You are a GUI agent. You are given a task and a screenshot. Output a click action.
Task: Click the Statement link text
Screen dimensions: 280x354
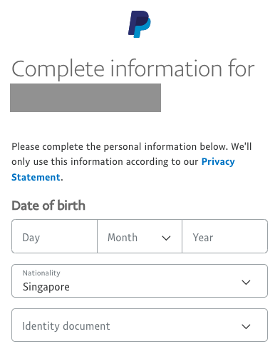tap(36, 177)
